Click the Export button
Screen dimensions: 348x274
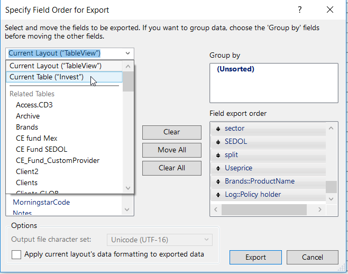coord(255,257)
